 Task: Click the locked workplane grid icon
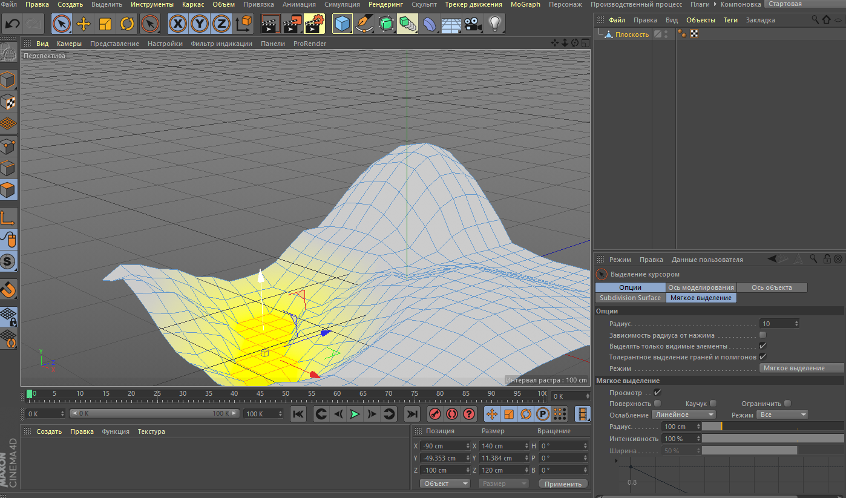8,316
